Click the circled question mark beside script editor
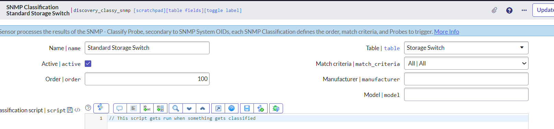The height and width of the screenshot is (129, 554). [x=88, y=108]
